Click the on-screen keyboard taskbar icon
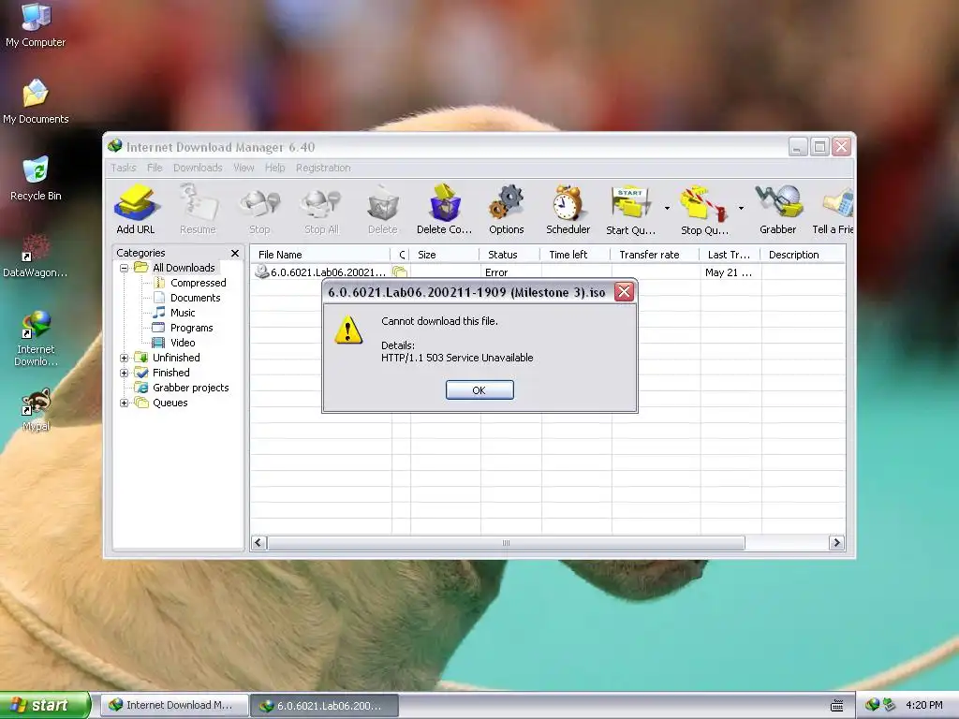This screenshot has height=719, width=959. (836, 706)
